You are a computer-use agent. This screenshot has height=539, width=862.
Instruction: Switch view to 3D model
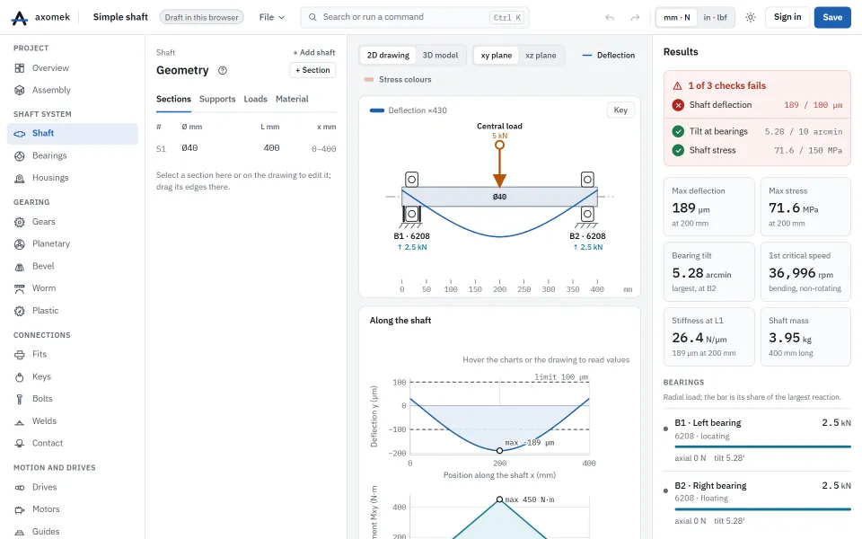point(440,55)
